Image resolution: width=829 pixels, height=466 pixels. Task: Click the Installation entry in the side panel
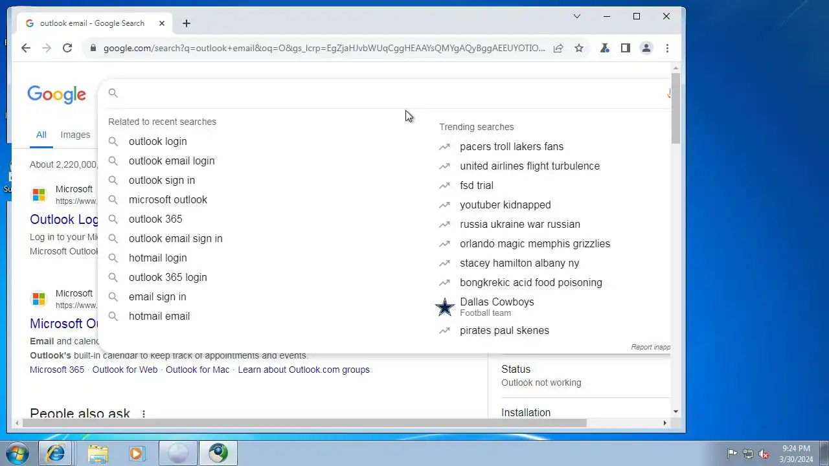(526, 412)
